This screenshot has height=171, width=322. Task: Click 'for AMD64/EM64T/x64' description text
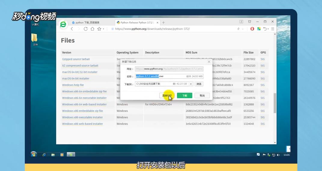(158, 104)
